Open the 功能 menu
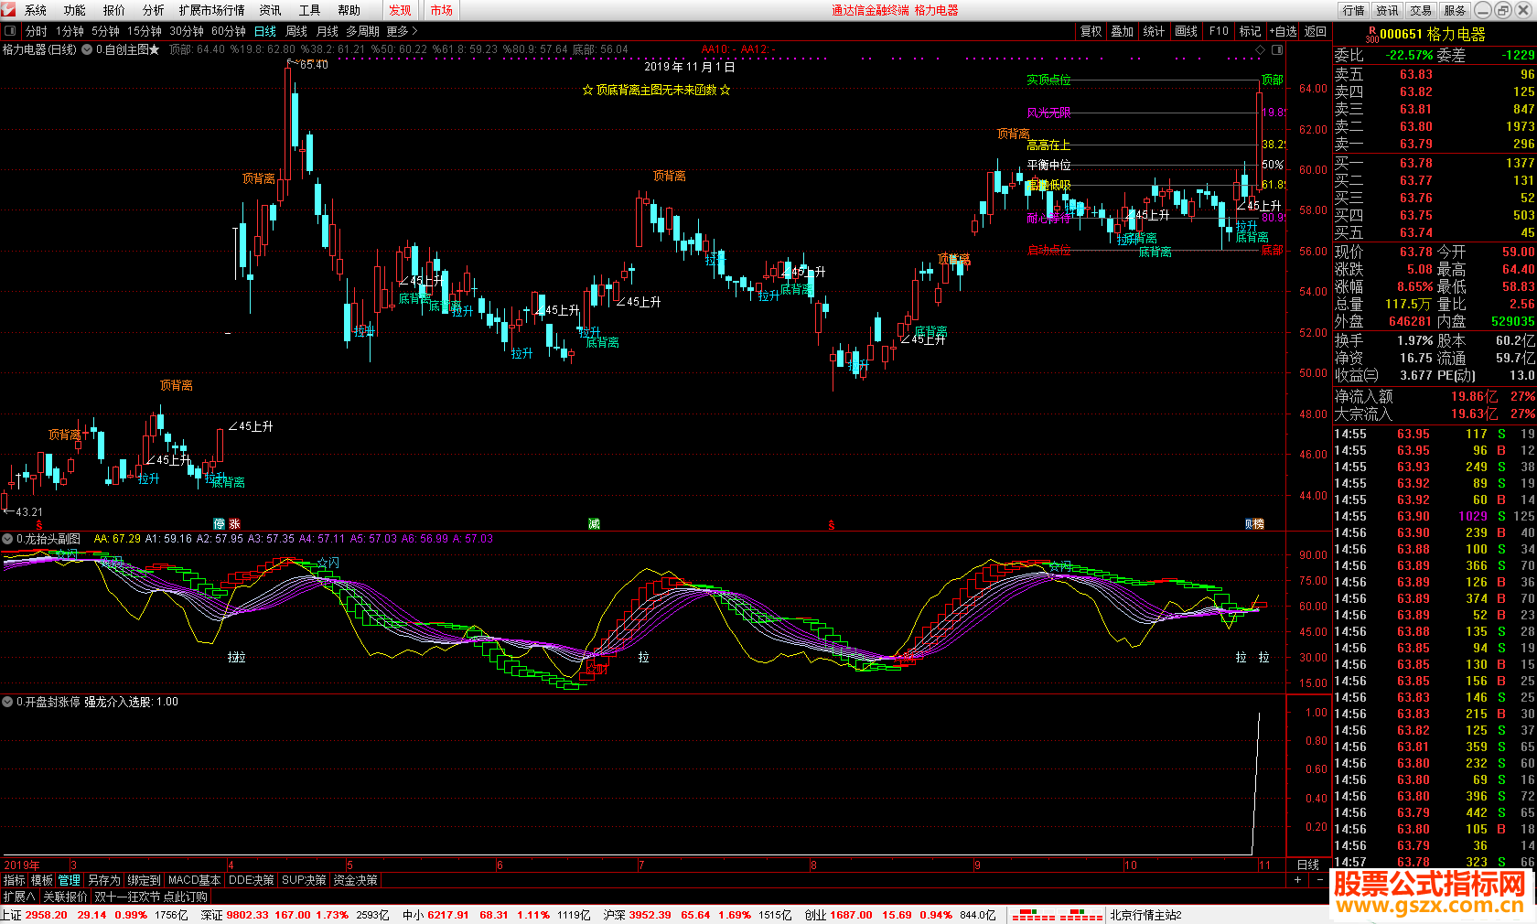This screenshot has width=1537, height=924. 74,10
